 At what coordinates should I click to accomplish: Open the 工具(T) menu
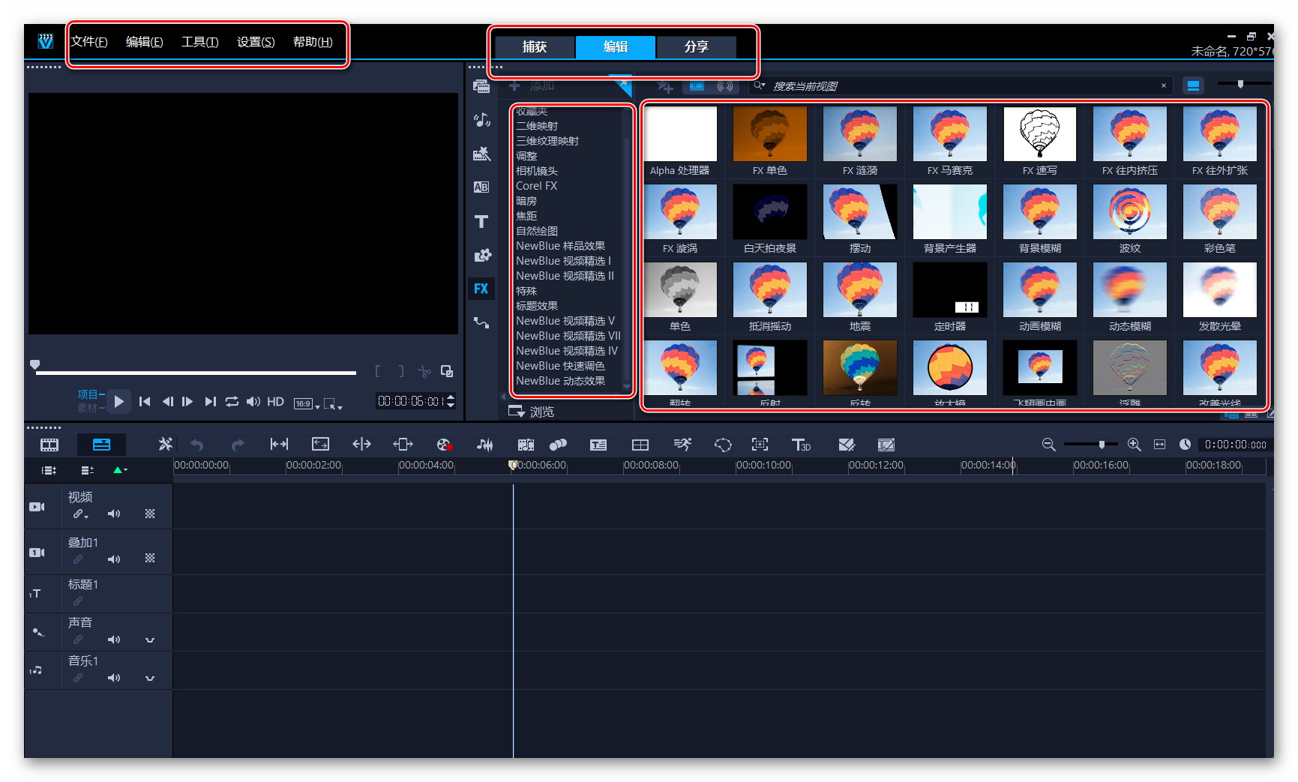coord(199,42)
